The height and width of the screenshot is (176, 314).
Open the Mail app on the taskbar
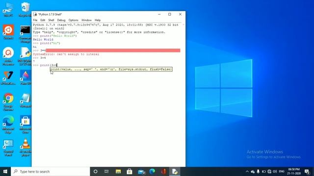(141, 172)
